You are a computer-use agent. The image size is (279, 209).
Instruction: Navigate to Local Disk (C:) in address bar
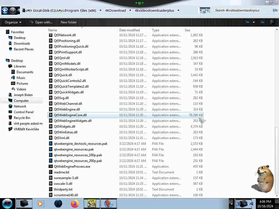tap(44, 11)
